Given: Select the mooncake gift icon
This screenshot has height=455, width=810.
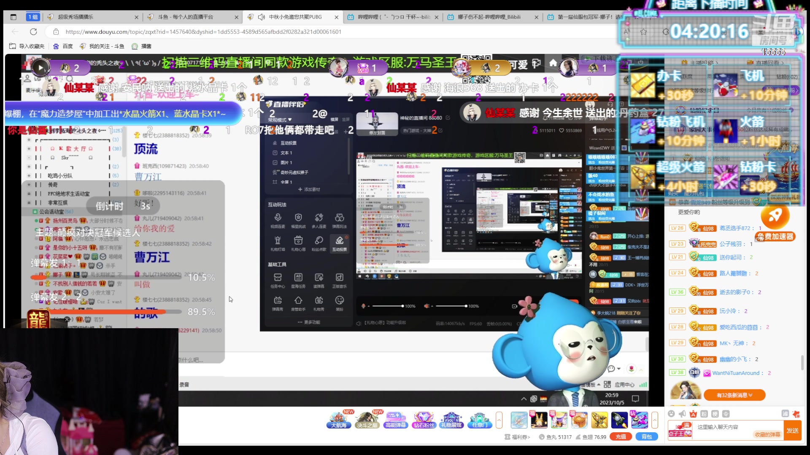Looking at the screenshot, I should (x=579, y=420).
